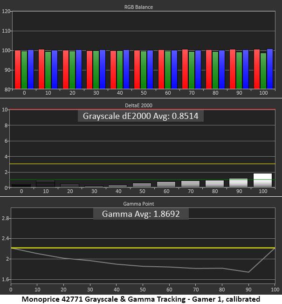Click the green bar at 100 in RGB Balance

(x=263, y=71)
